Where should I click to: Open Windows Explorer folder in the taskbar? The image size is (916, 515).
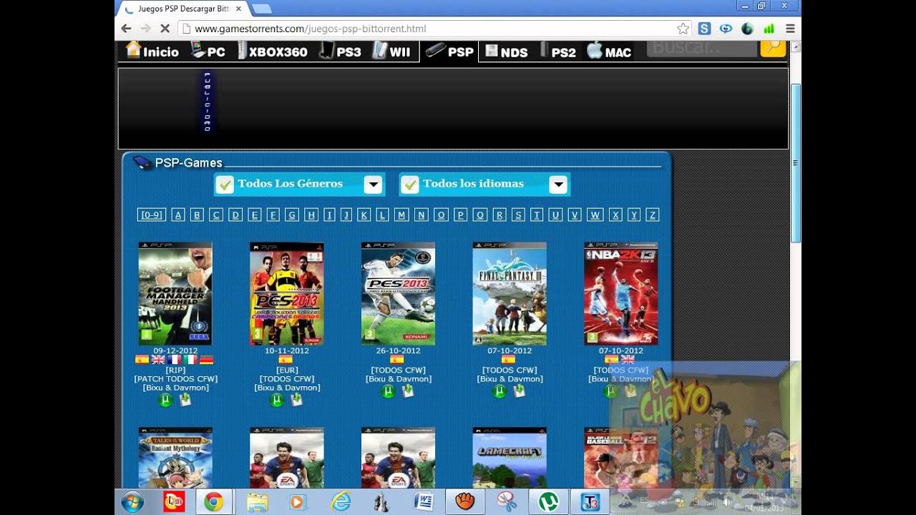coord(257,502)
